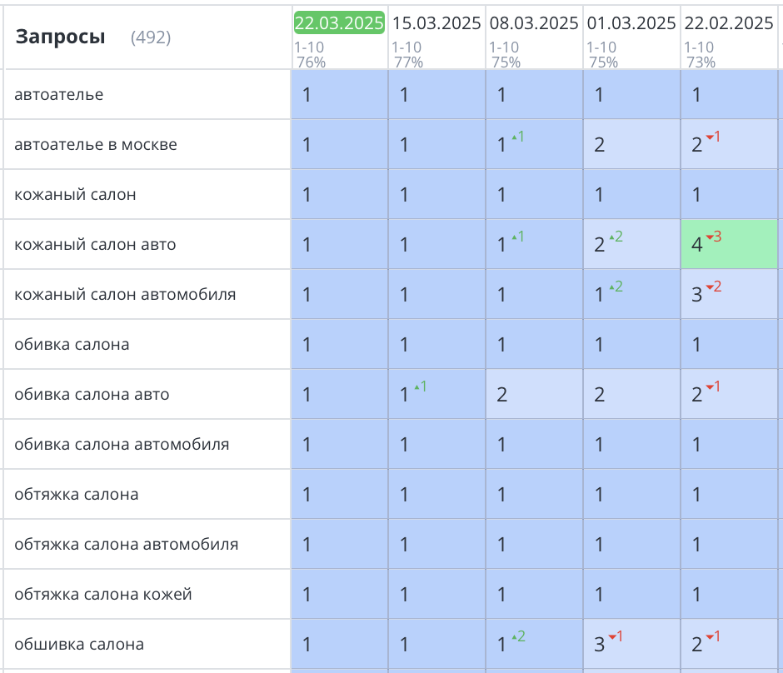
Task: Click the queries count '(492)'
Action: [x=150, y=37]
